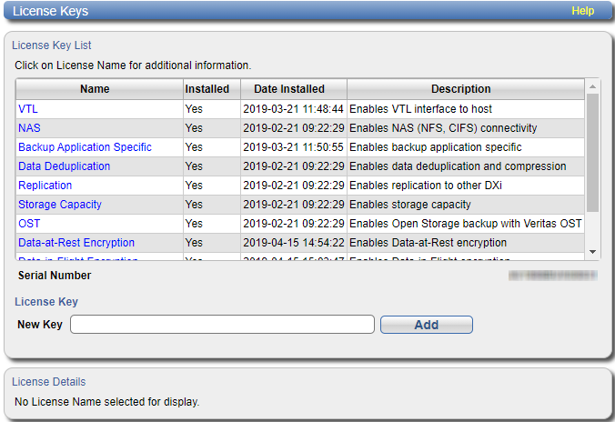
Task: Click the Replication license name
Action: [x=45, y=186]
